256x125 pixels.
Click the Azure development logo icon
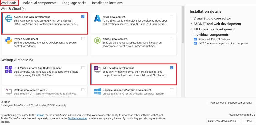[97, 18]
